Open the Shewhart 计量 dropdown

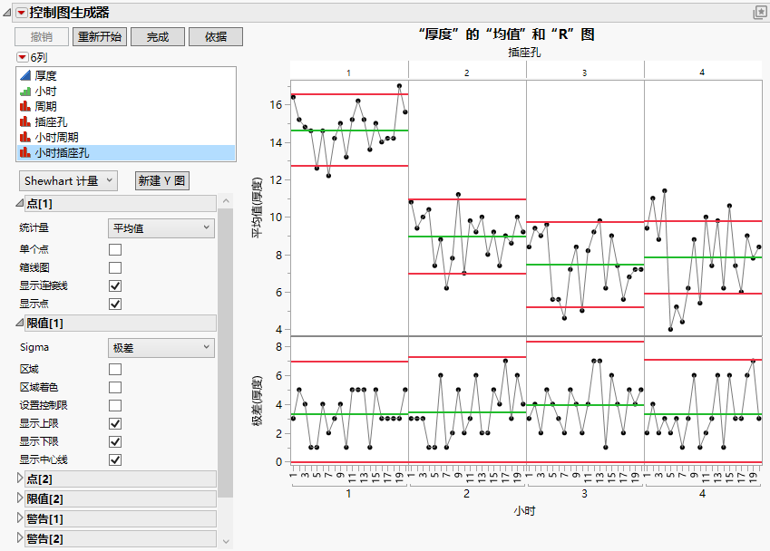click(68, 181)
